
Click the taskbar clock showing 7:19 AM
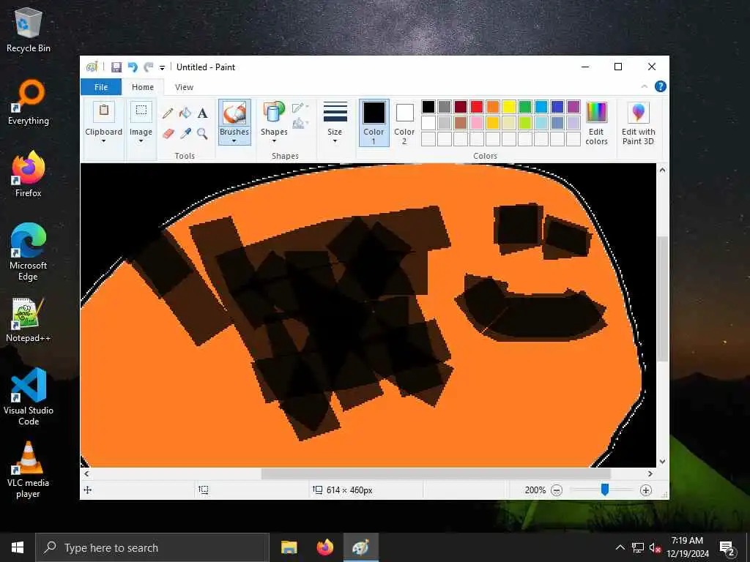click(688, 547)
